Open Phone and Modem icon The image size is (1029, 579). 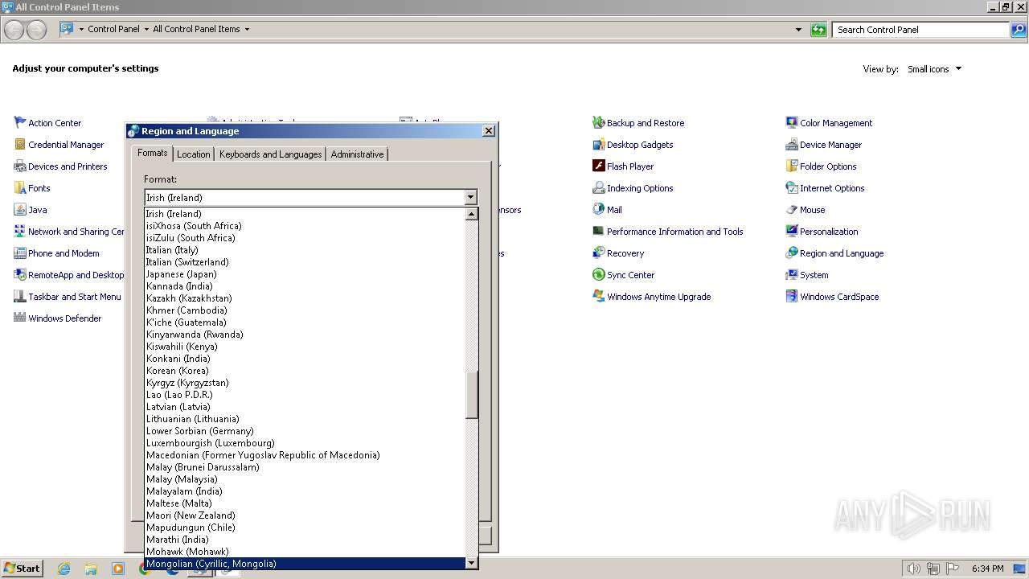tap(20, 253)
